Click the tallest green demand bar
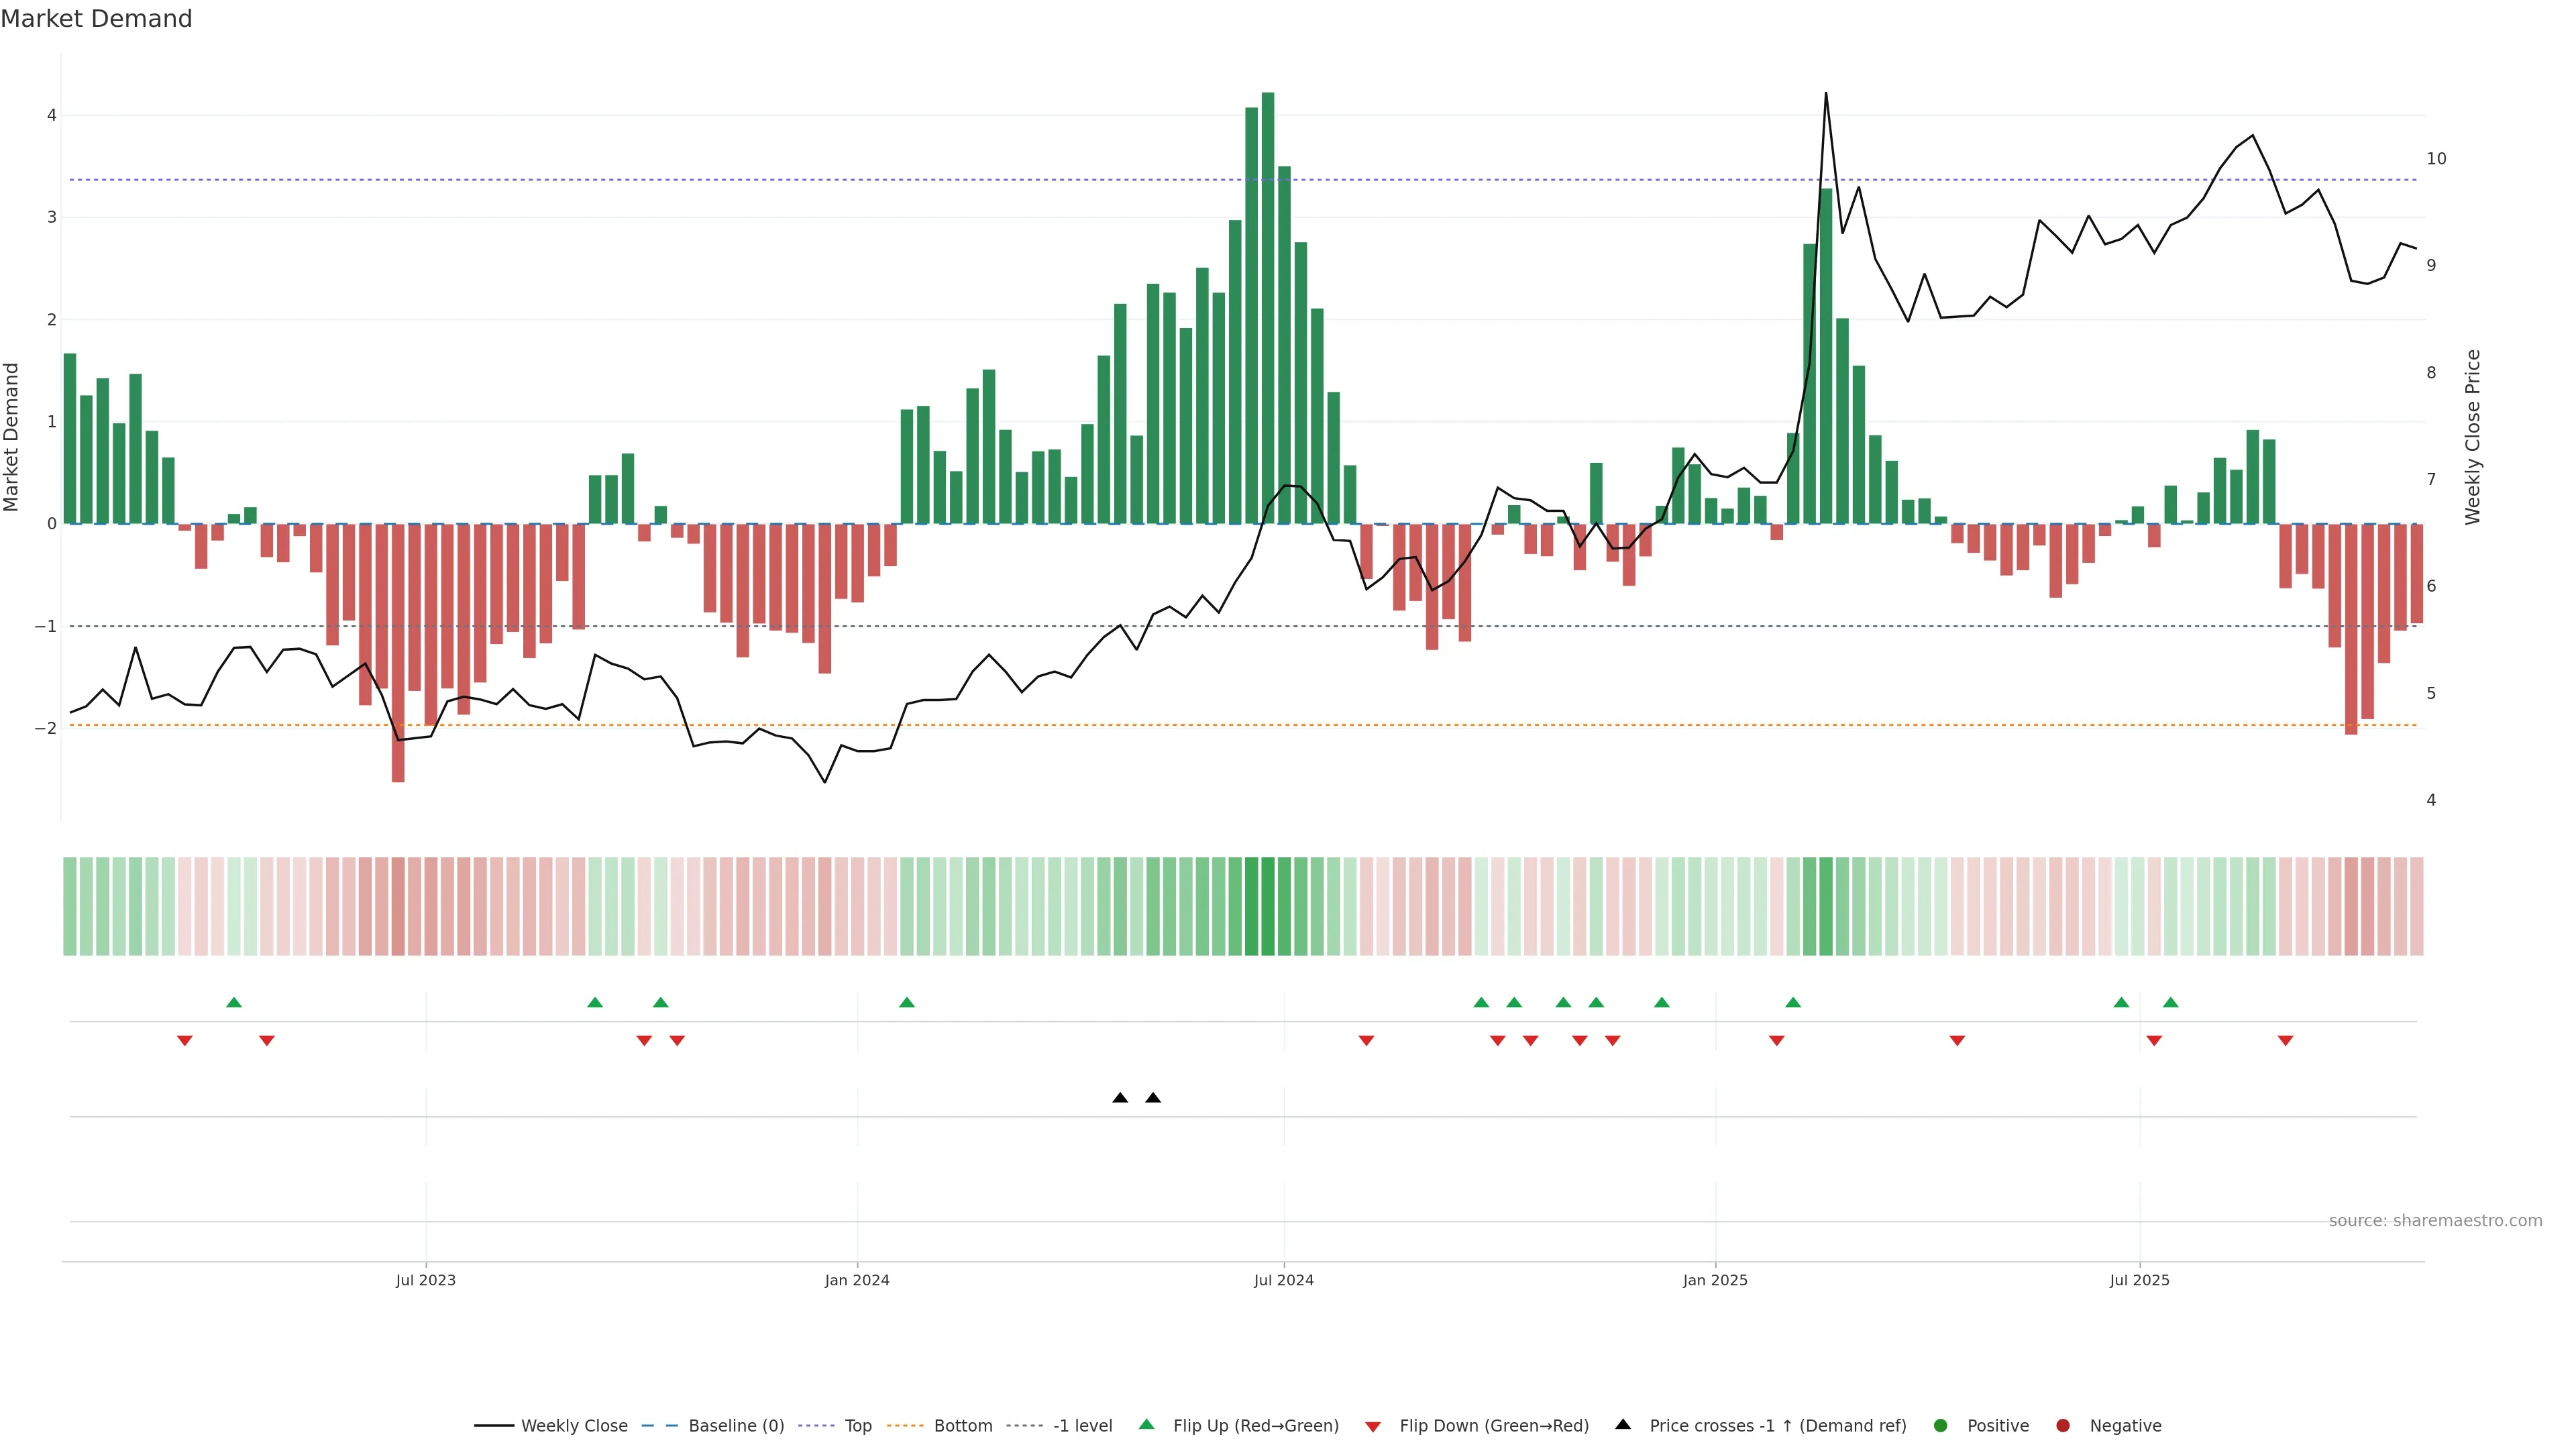 [x=1268, y=300]
